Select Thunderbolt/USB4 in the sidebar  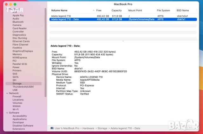[23, 87]
